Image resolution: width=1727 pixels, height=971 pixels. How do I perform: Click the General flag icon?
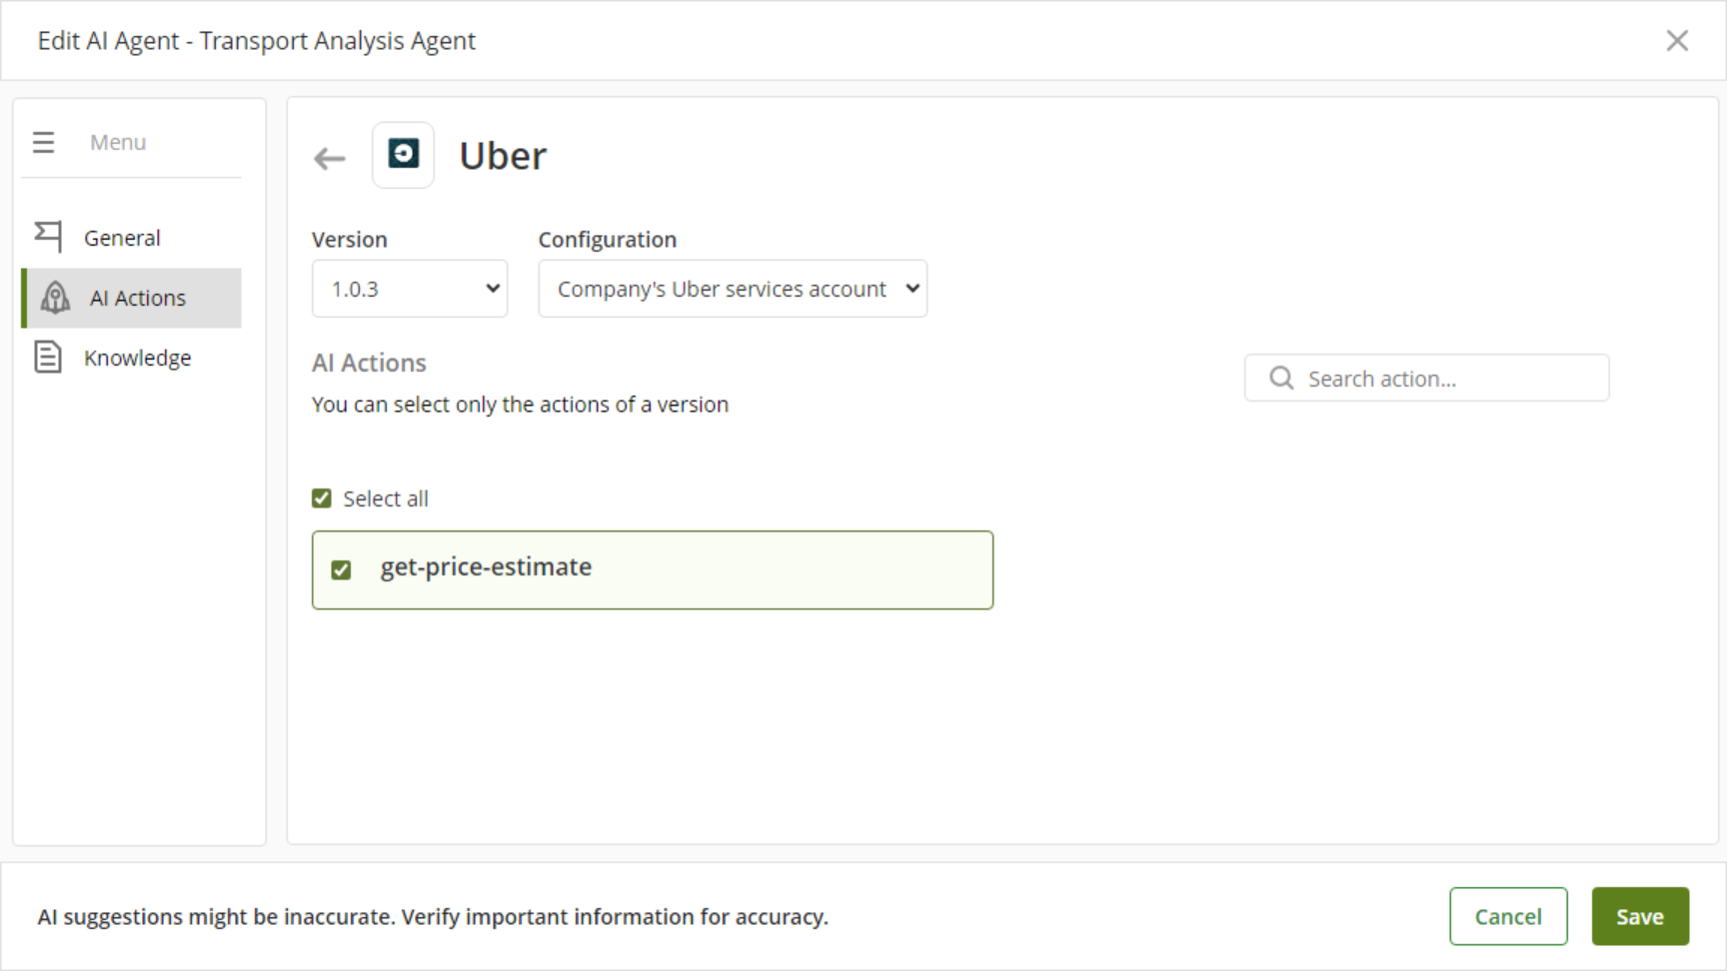coord(48,237)
